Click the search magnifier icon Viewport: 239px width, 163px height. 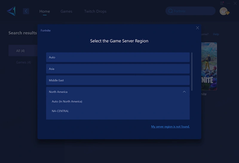click(171, 11)
